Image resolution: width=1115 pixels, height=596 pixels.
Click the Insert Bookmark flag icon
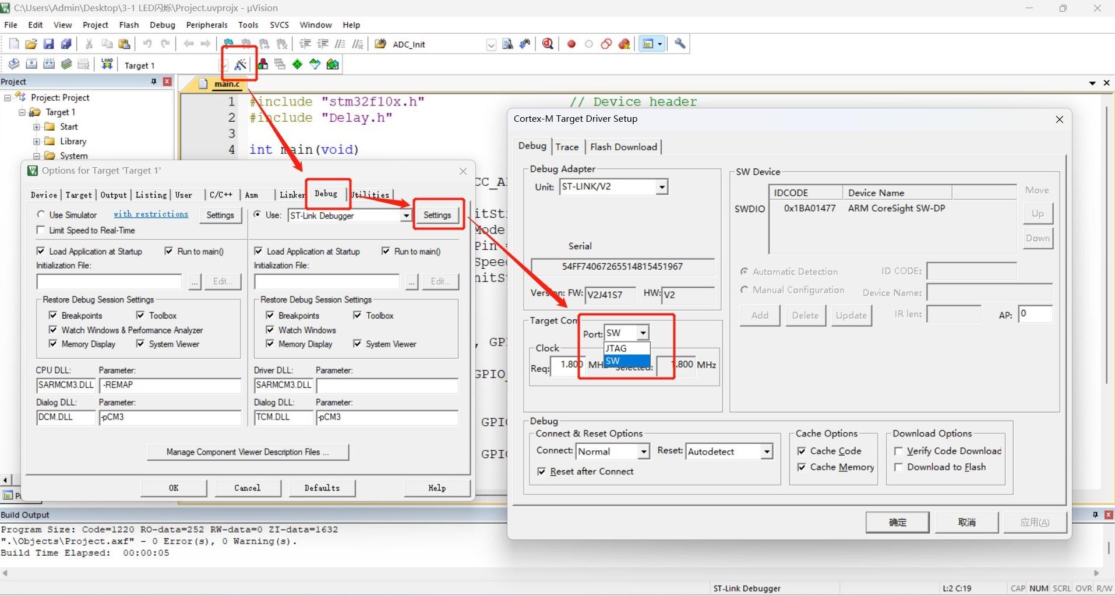(x=229, y=44)
